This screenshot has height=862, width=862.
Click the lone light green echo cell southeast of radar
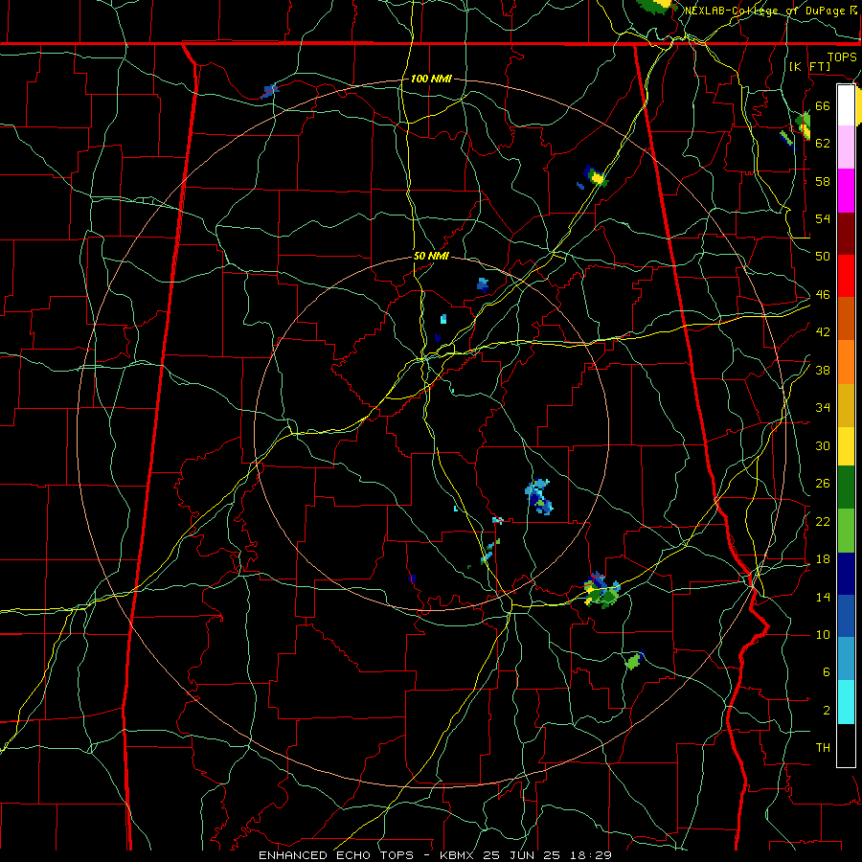pos(634,660)
